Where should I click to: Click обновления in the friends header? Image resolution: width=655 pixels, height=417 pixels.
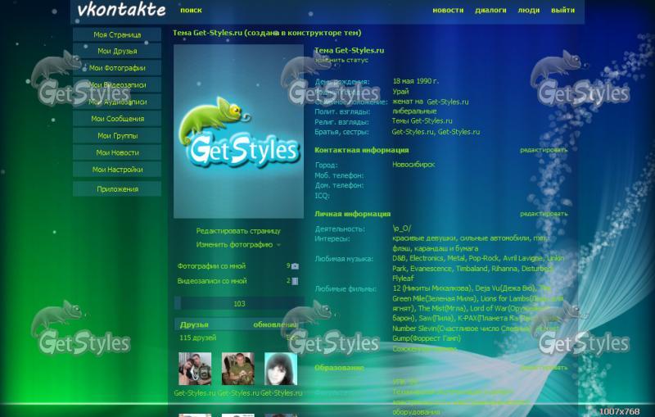coord(275,324)
